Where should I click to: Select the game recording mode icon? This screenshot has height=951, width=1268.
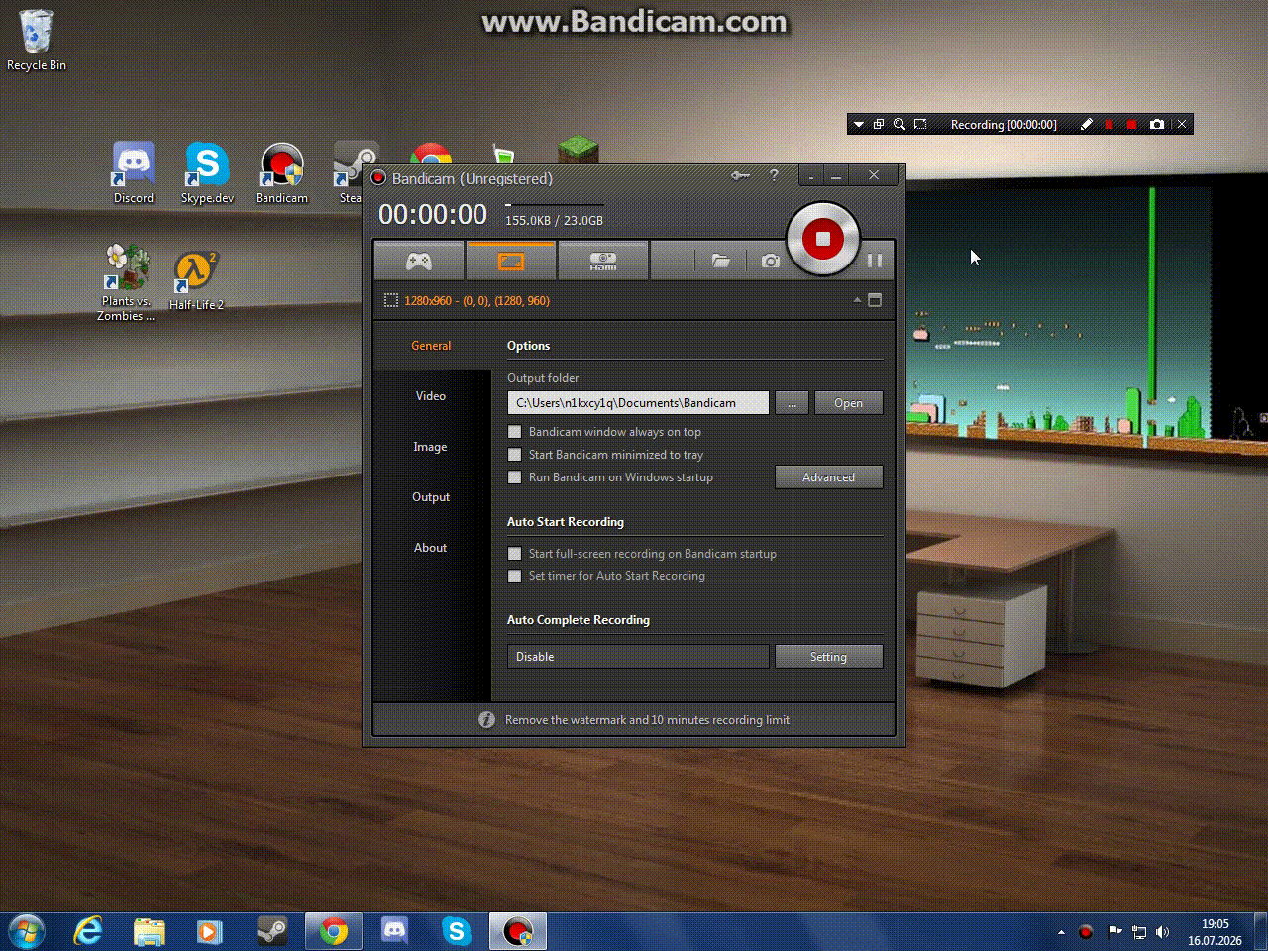pyautogui.click(x=419, y=261)
